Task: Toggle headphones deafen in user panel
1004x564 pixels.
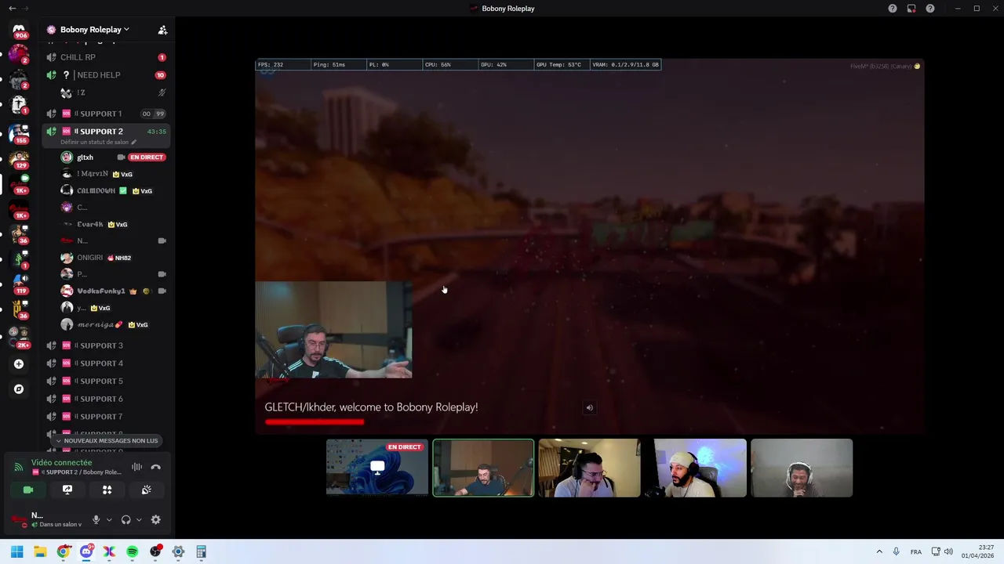Action: pyautogui.click(x=125, y=519)
